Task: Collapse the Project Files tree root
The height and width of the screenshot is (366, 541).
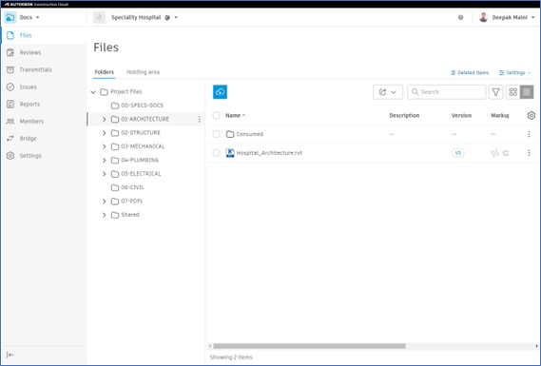Action: [x=93, y=92]
